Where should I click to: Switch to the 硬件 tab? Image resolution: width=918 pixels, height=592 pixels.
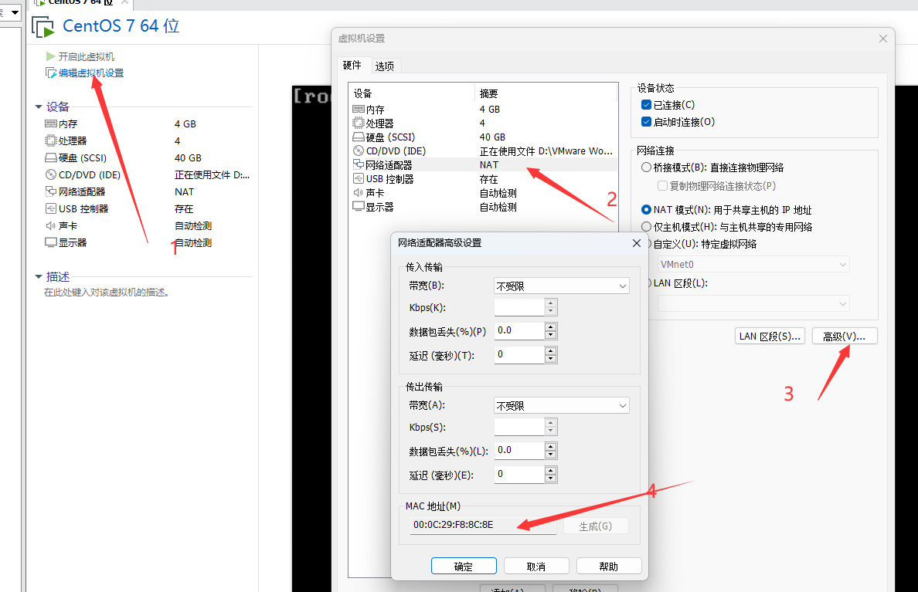pyautogui.click(x=352, y=66)
